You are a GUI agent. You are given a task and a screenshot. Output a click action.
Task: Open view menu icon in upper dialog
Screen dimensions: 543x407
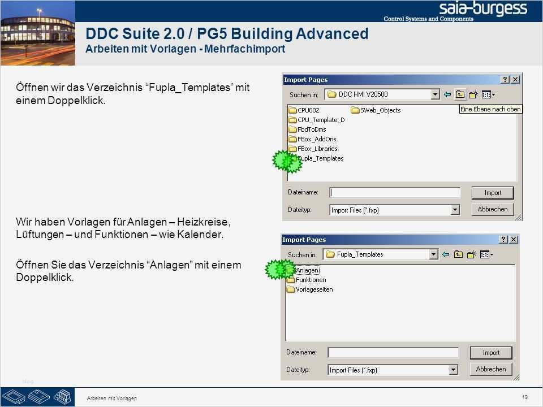click(488, 94)
